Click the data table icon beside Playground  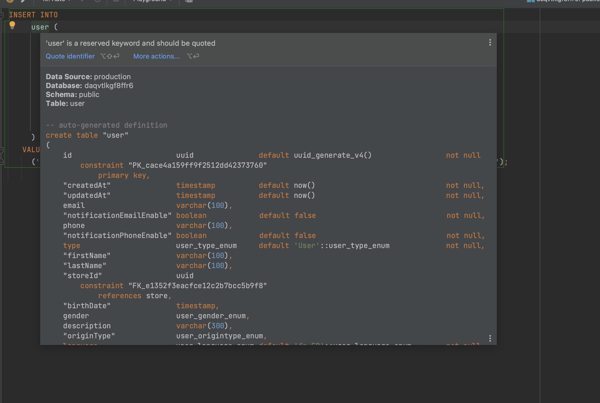pos(188,1)
